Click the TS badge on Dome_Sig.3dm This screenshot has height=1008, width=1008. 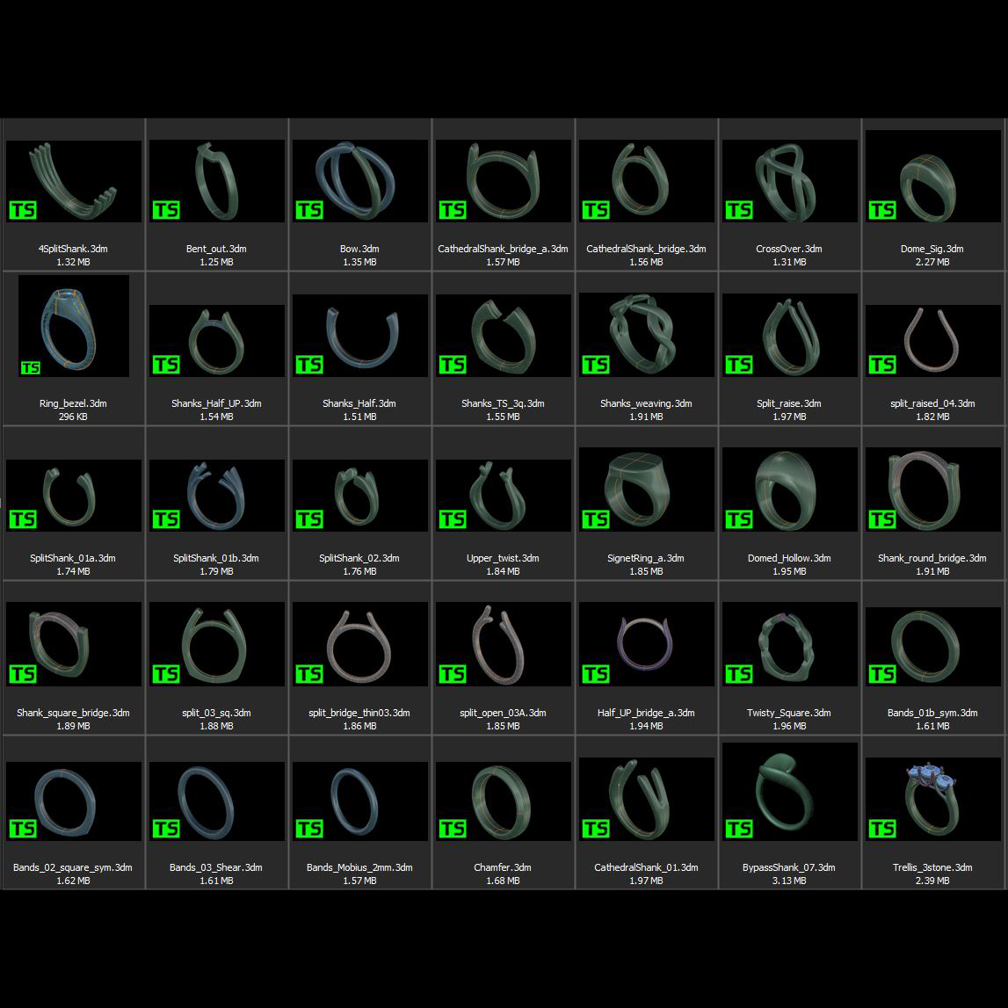[882, 210]
